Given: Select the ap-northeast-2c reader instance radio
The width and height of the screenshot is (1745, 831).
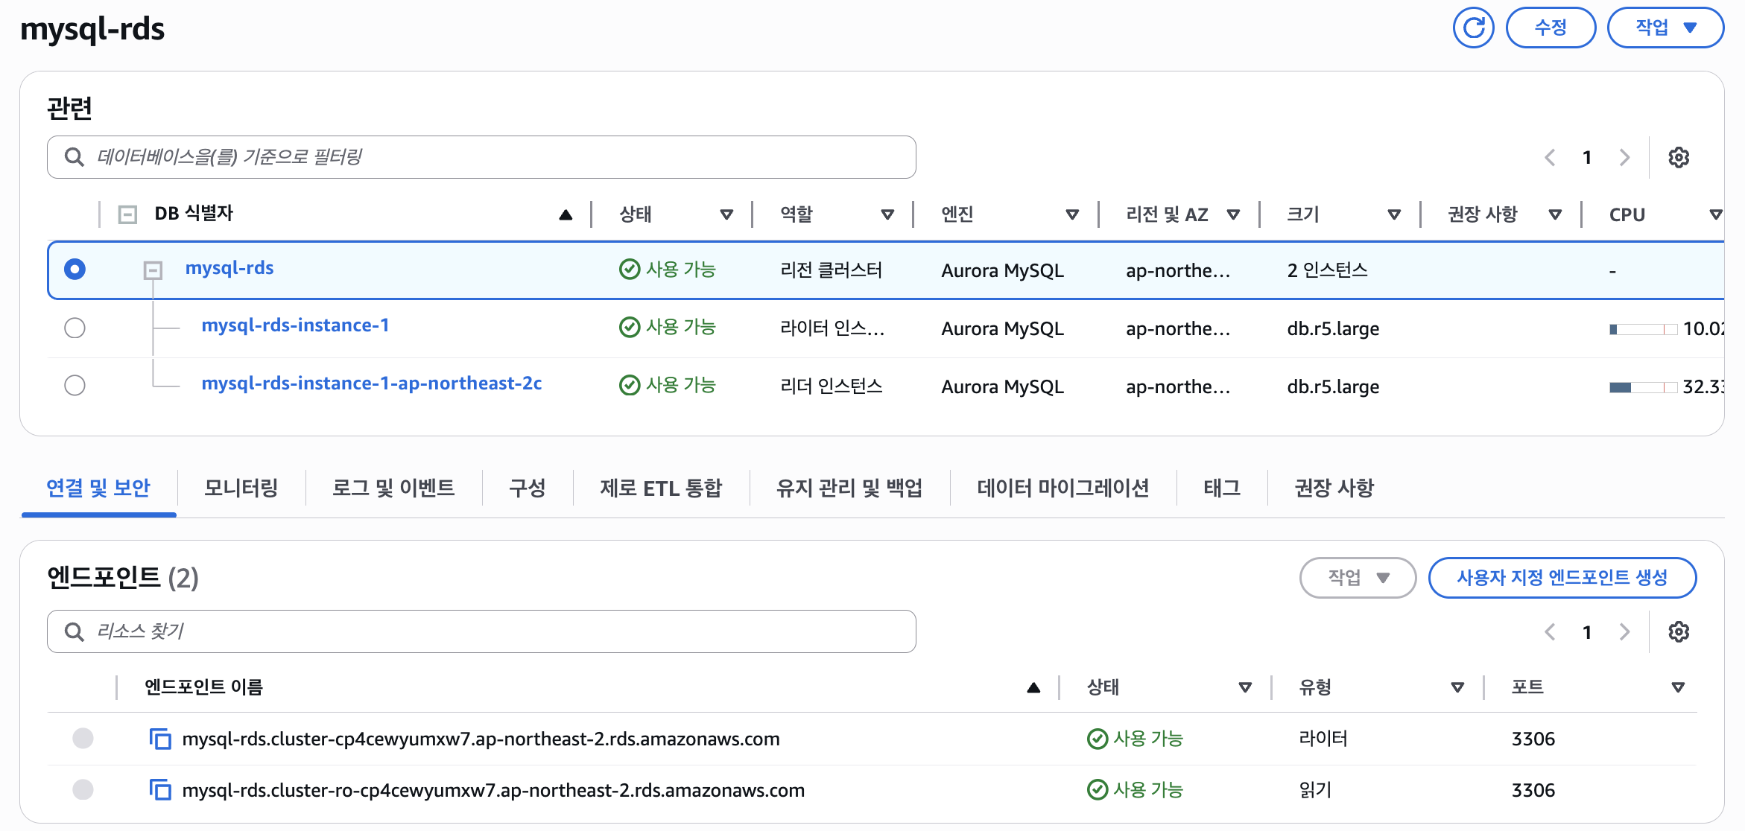Looking at the screenshot, I should 75,386.
